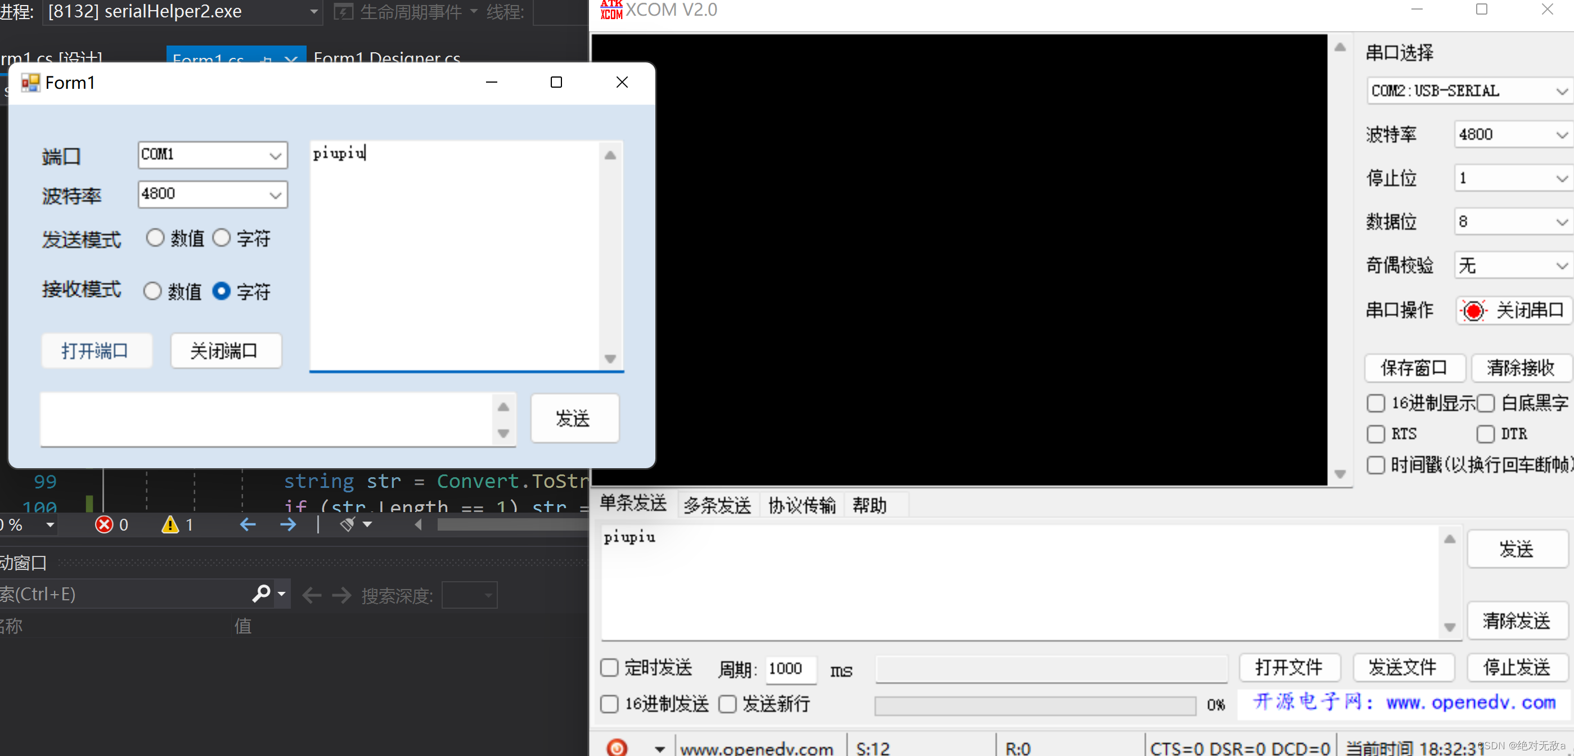
Task: Open the 波特率 4800 dropdown in Form1
Action: [213, 194]
